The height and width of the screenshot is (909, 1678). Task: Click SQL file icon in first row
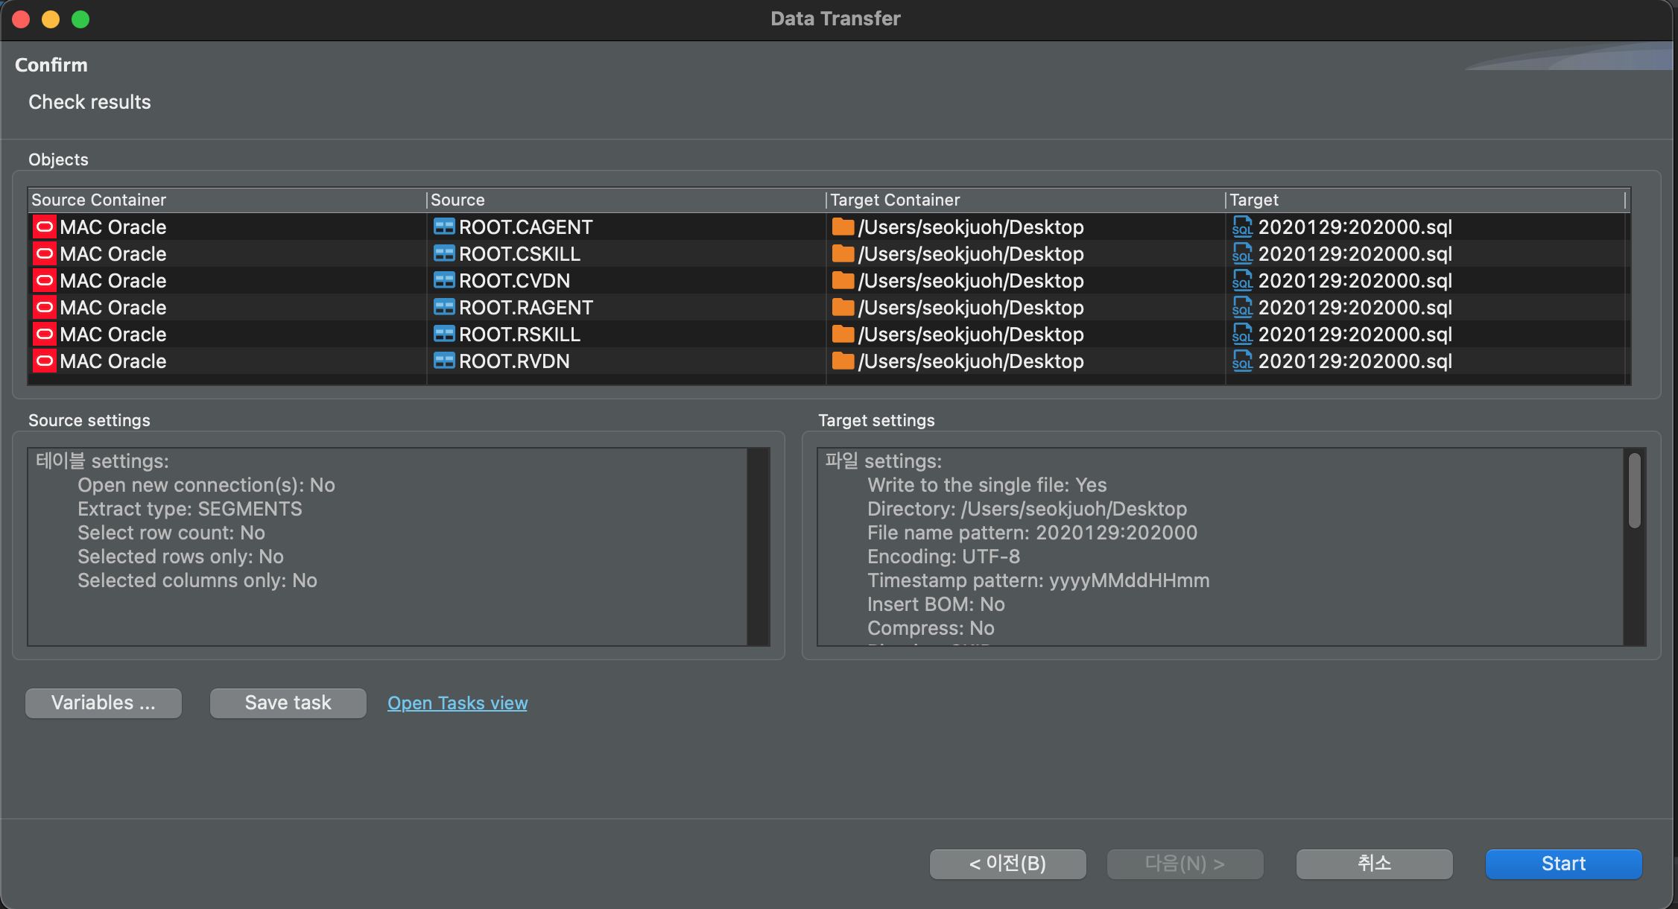point(1242,227)
